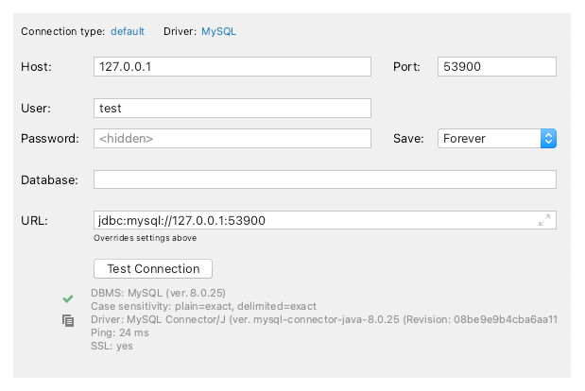Click inside the jdbc URL field
The width and height of the screenshot is (585, 391).
(314, 220)
